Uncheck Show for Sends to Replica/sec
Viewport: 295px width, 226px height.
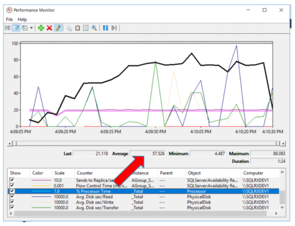(12, 180)
